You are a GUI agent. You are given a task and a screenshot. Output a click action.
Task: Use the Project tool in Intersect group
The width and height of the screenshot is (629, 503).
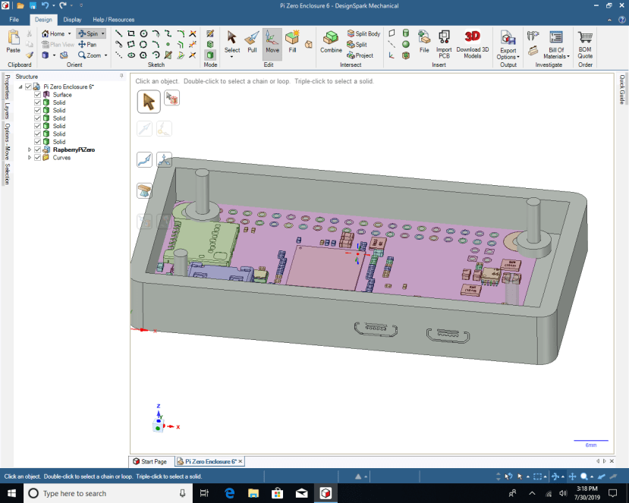[x=360, y=55]
